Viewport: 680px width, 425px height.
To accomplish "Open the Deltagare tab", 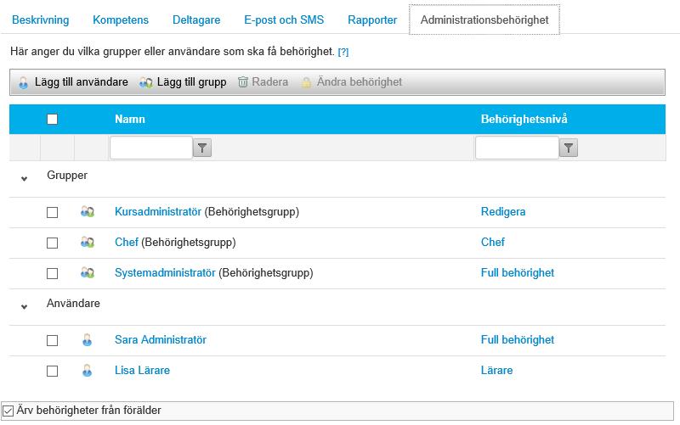I will pyautogui.click(x=196, y=20).
